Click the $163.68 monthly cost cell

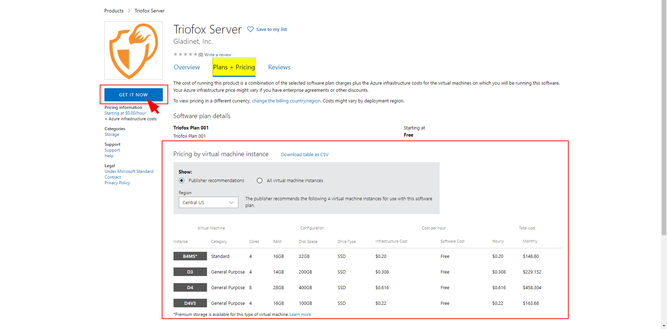531,303
